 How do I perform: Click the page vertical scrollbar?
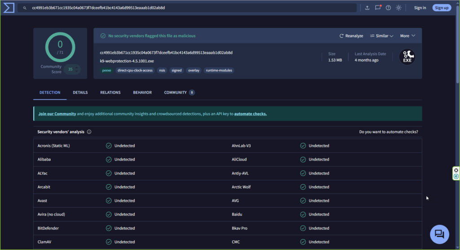(457, 44)
